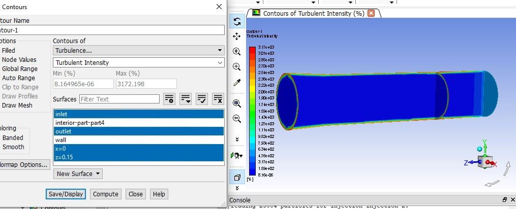Screen dimensions: 516x209
Task: Select the Contours of Turbulent Intensity tab
Action: click(x=314, y=14)
